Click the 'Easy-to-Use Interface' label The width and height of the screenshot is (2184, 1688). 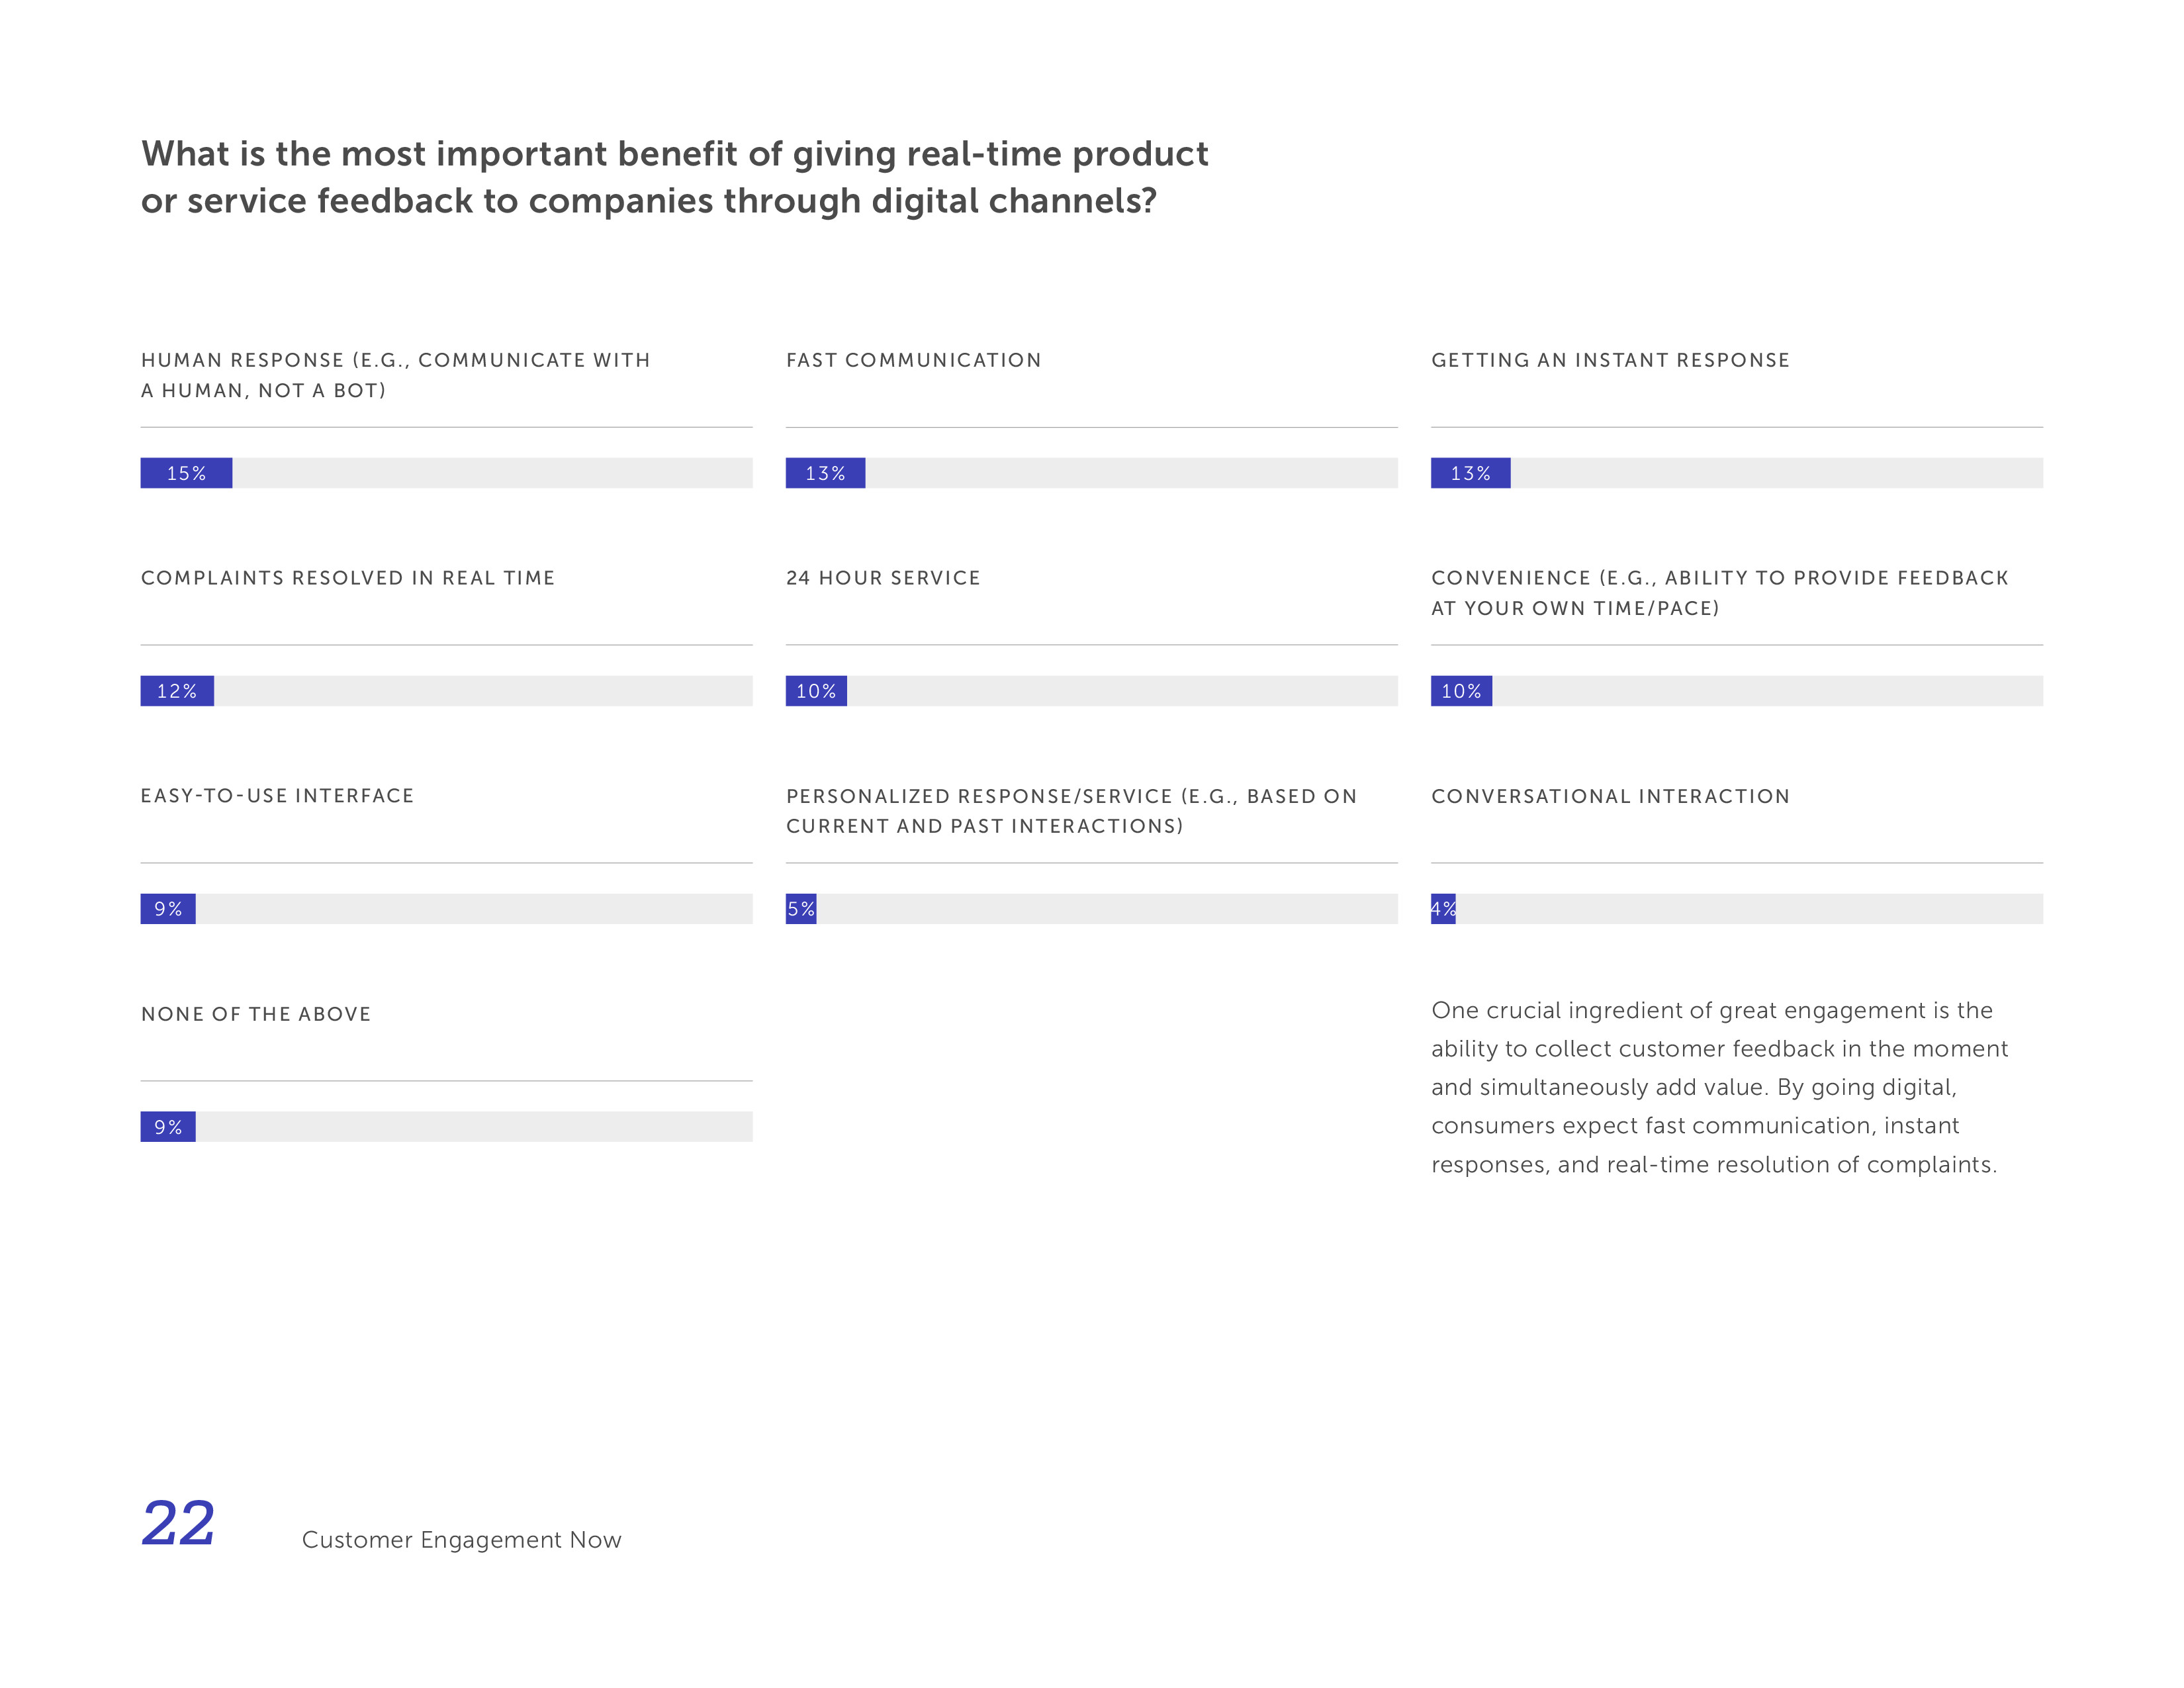277,796
